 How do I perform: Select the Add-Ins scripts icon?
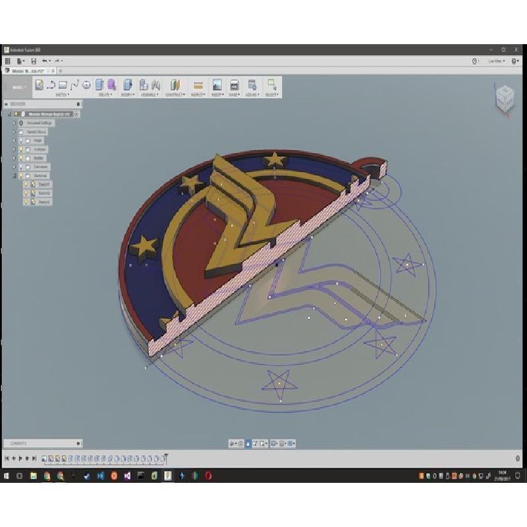point(252,85)
